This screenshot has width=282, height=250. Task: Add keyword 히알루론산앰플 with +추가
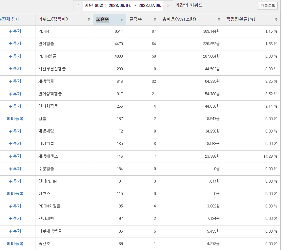[x=15, y=69]
